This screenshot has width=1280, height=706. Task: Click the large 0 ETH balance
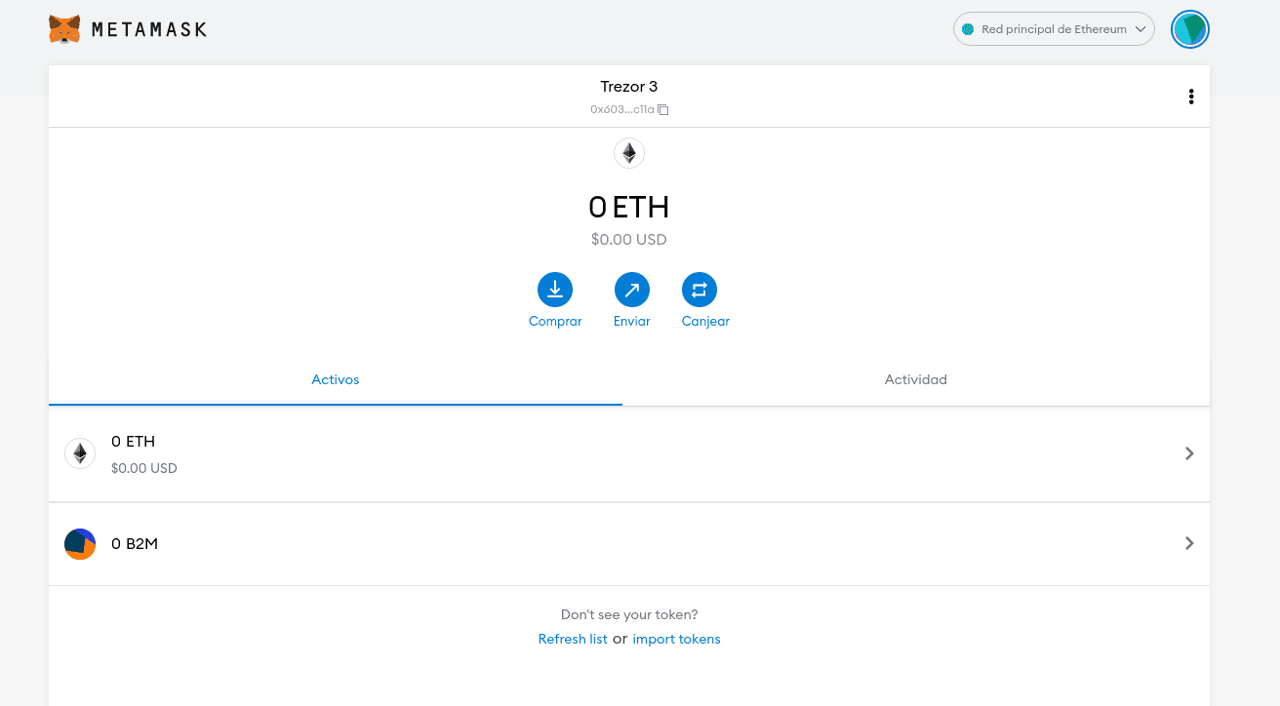click(x=629, y=207)
